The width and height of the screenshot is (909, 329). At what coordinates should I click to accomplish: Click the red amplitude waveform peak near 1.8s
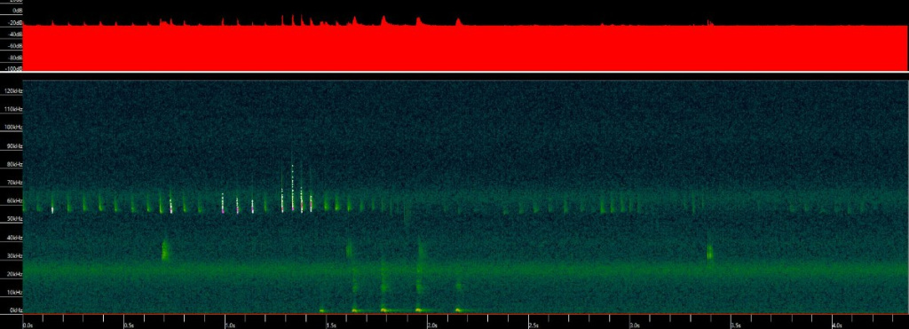pyautogui.click(x=383, y=20)
